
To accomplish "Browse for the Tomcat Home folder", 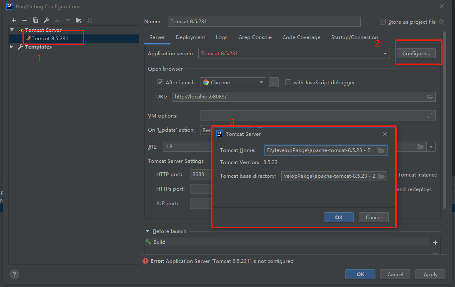I will [381, 150].
